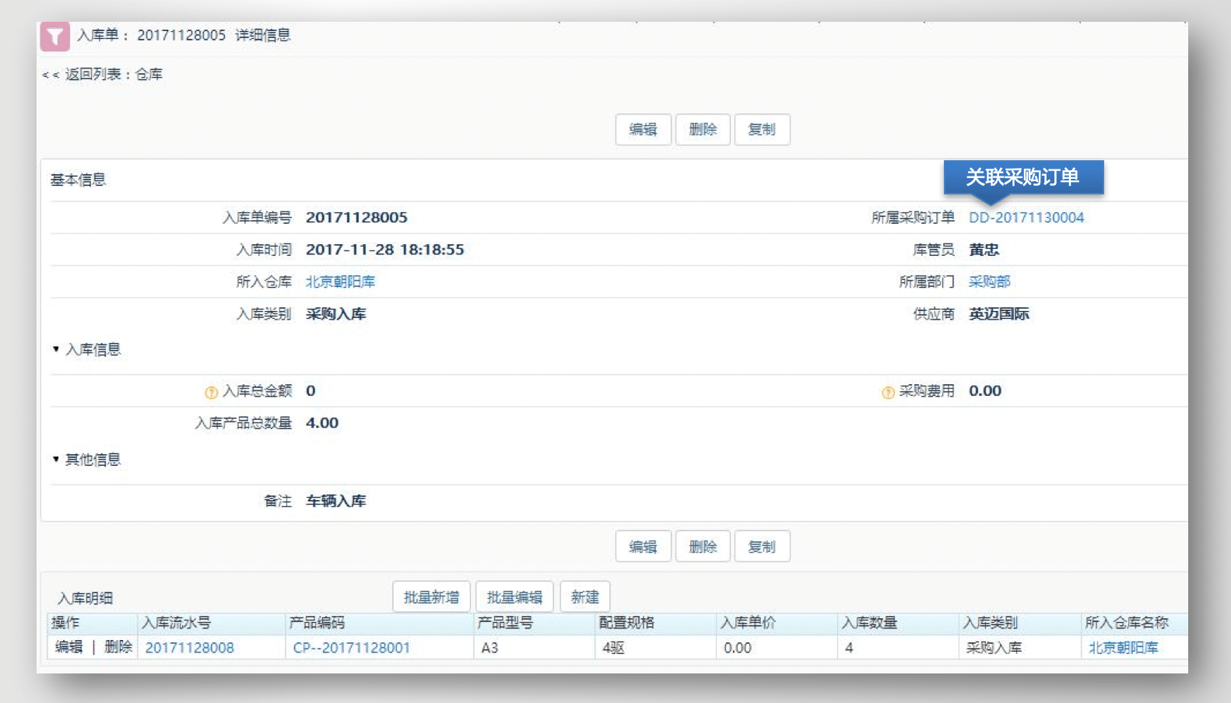The width and height of the screenshot is (1231, 703).
Task: Click the pink funnel icon beside 入库单
Action: pos(54,37)
